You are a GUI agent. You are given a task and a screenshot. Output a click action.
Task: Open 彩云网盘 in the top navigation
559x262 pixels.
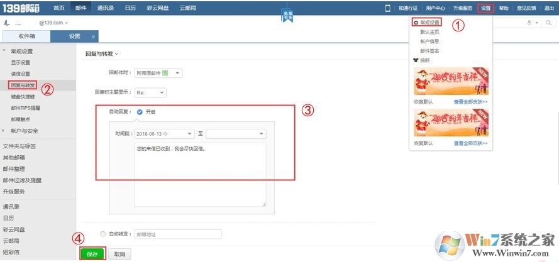(158, 8)
